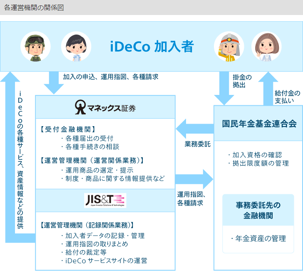The height and width of the screenshot is (271, 303).
Task: Click the 各種届出の受付 bullet
Action: pos(87,138)
